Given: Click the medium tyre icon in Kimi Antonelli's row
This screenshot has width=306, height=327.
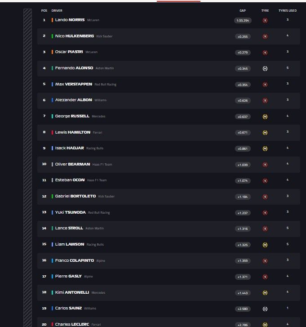Looking at the screenshot, I should click(x=265, y=293).
